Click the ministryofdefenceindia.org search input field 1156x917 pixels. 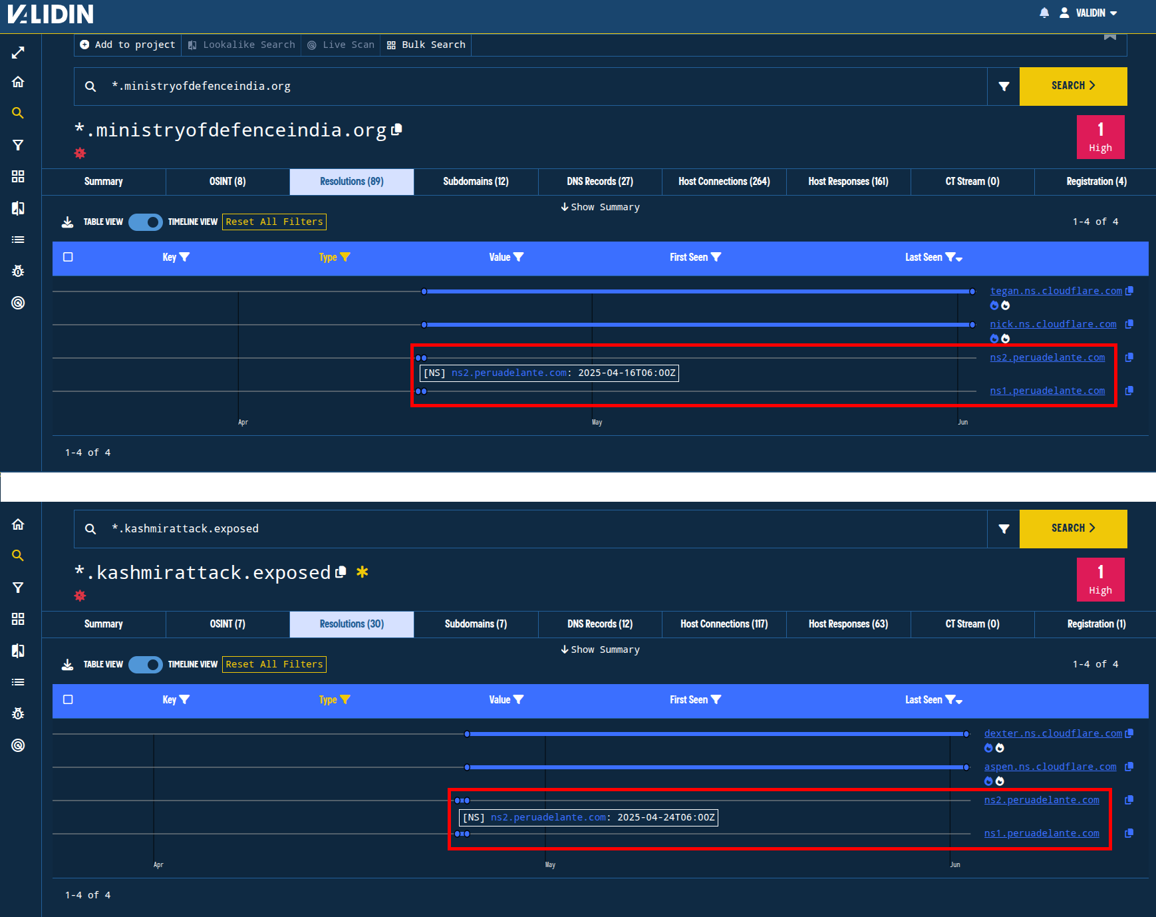click(530, 87)
